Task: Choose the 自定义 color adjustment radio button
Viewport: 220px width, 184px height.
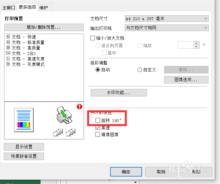Action: [139, 70]
